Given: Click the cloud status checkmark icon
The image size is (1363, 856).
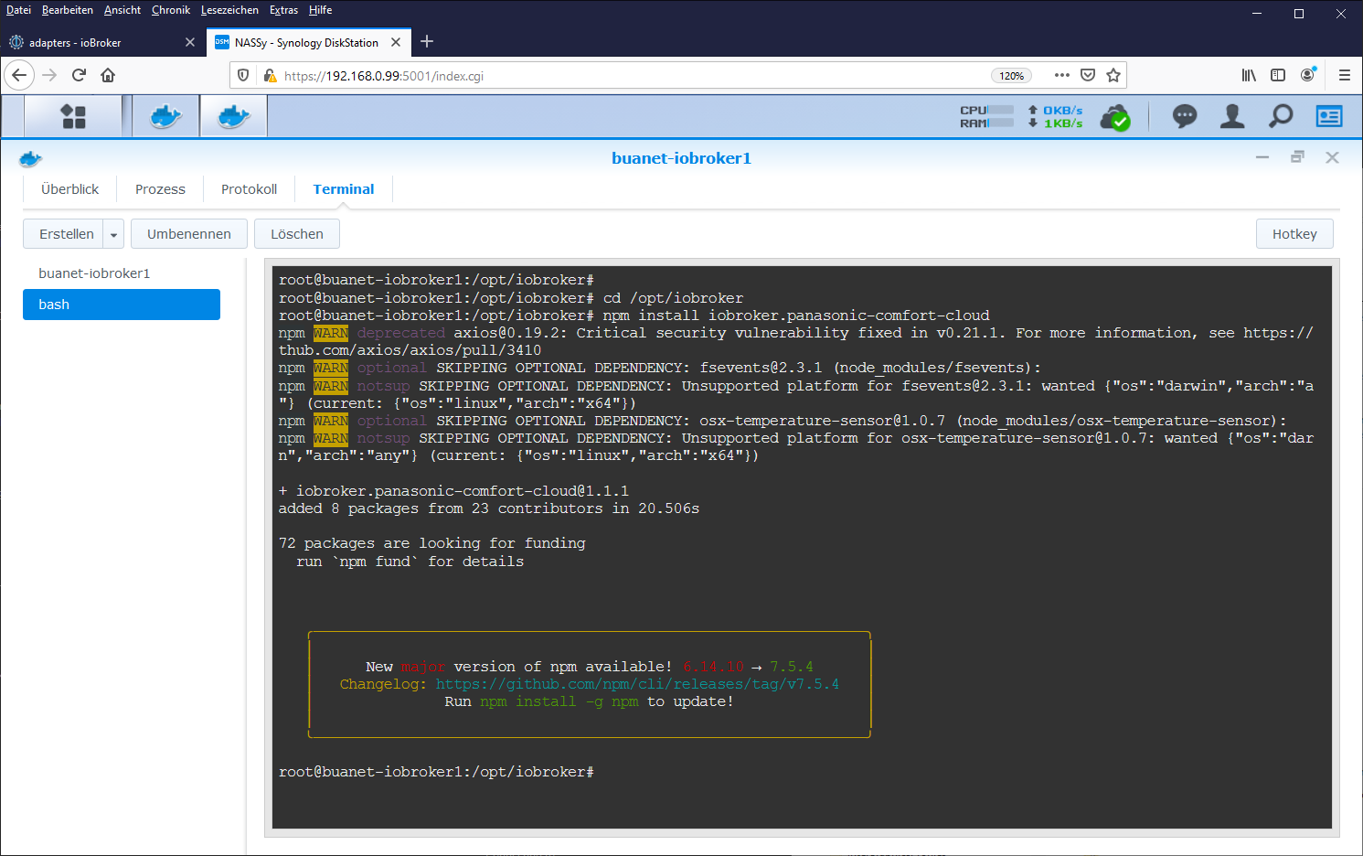Looking at the screenshot, I should point(1114,117).
